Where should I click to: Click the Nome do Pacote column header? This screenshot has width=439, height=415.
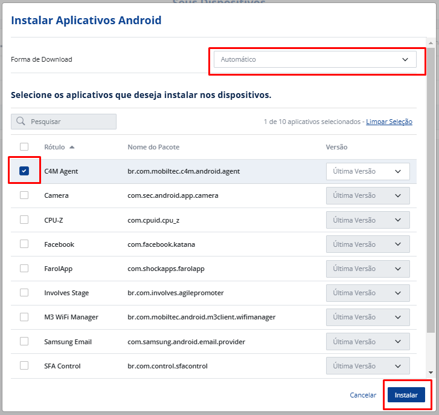[153, 147]
